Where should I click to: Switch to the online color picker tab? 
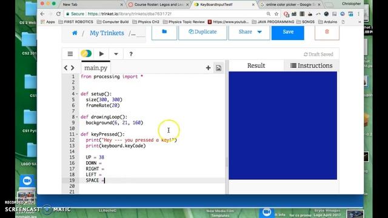[289, 4]
